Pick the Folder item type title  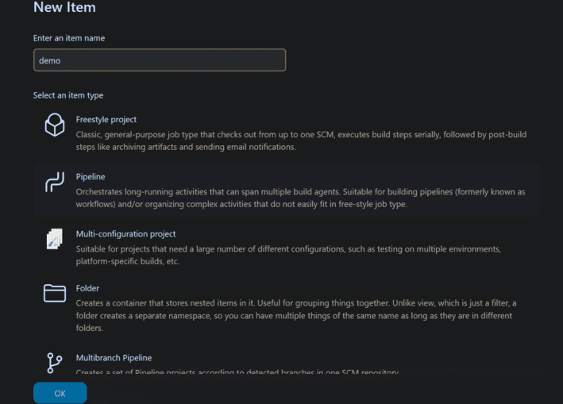[x=87, y=288]
